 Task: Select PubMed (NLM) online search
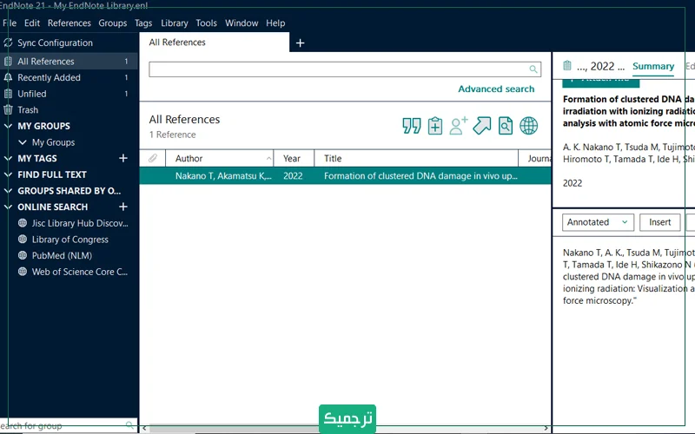[x=62, y=255]
